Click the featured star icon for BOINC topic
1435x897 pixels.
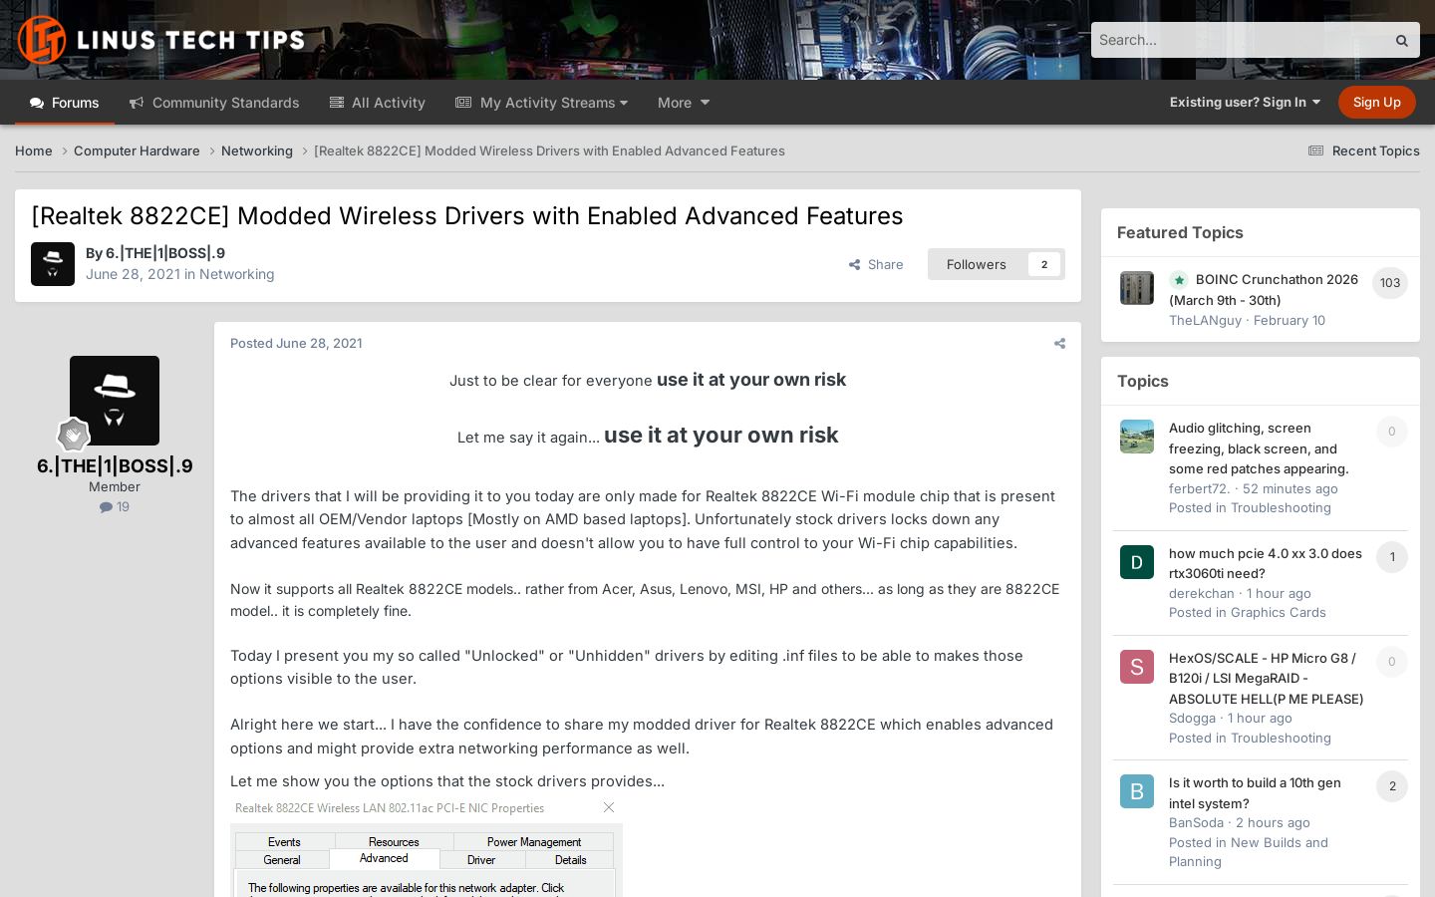[1179, 280]
